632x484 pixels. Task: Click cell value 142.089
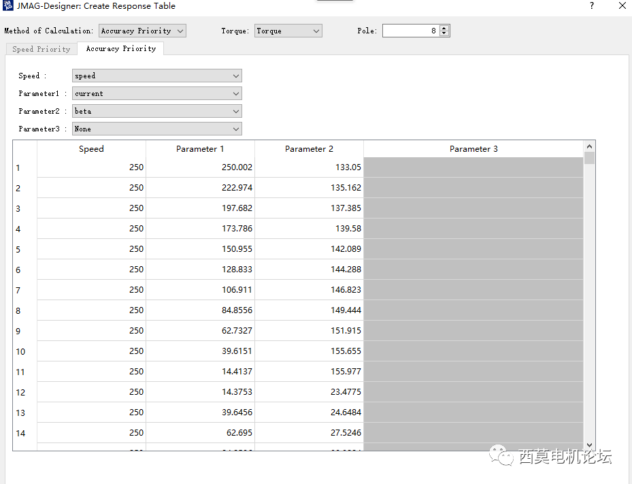point(309,249)
